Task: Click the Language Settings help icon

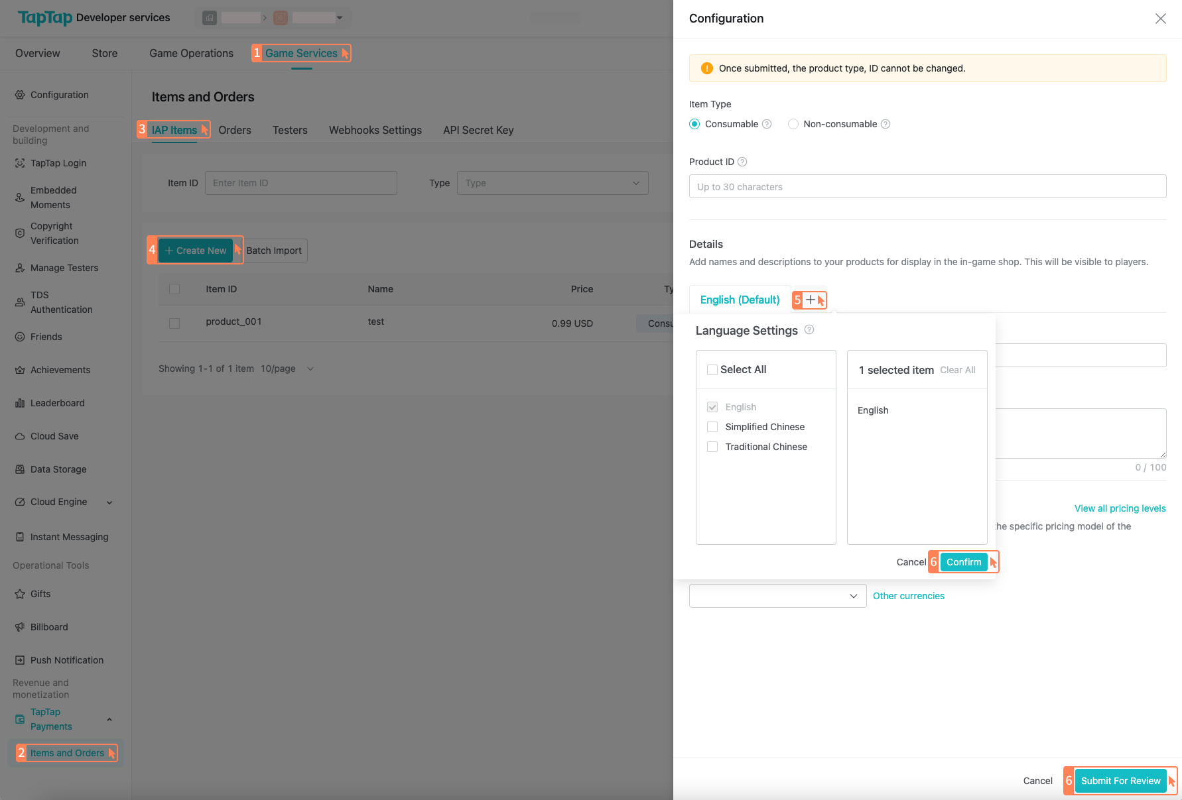Action: [x=809, y=330]
